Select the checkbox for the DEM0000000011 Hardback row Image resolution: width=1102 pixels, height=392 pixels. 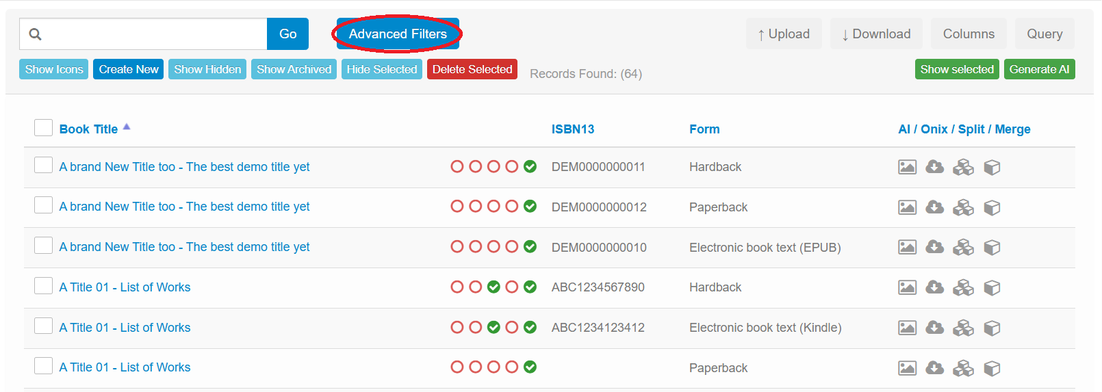click(x=43, y=166)
